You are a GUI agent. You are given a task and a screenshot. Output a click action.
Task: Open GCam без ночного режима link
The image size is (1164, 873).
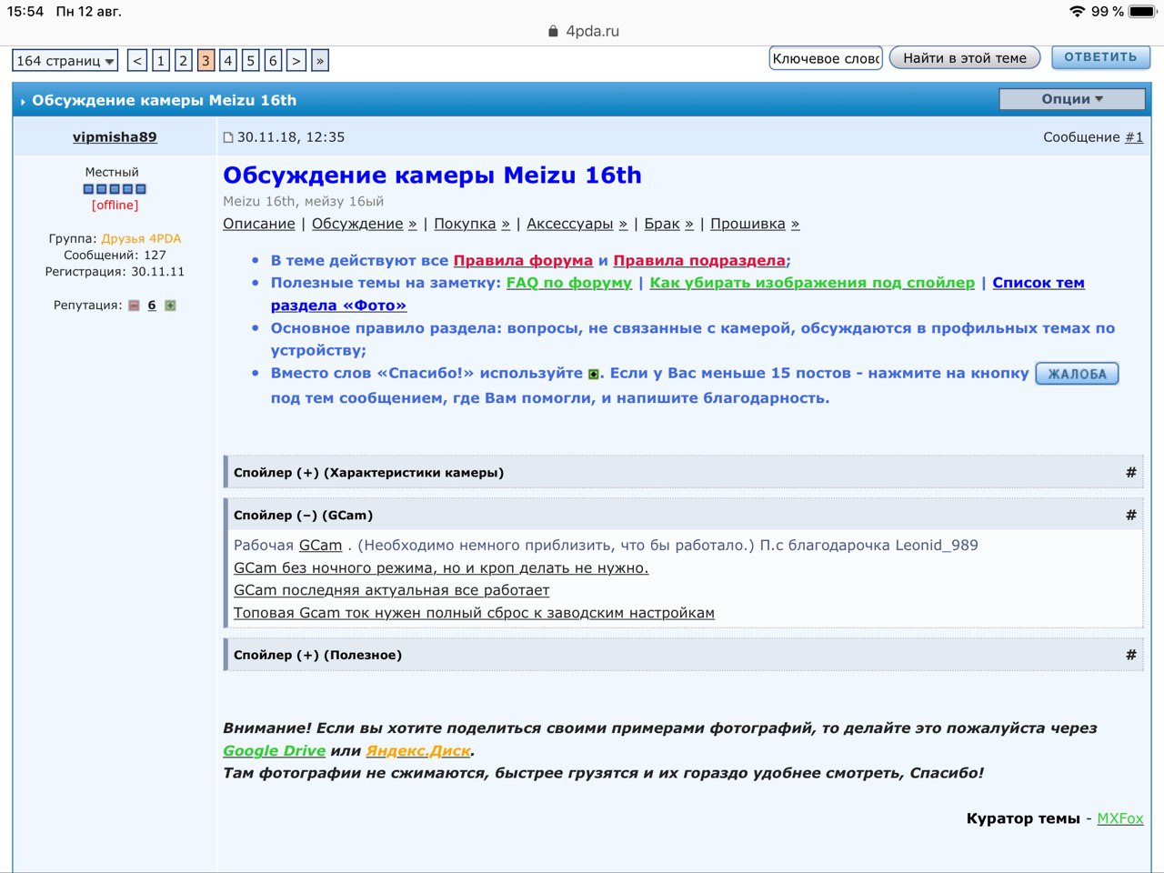pyautogui.click(x=441, y=568)
